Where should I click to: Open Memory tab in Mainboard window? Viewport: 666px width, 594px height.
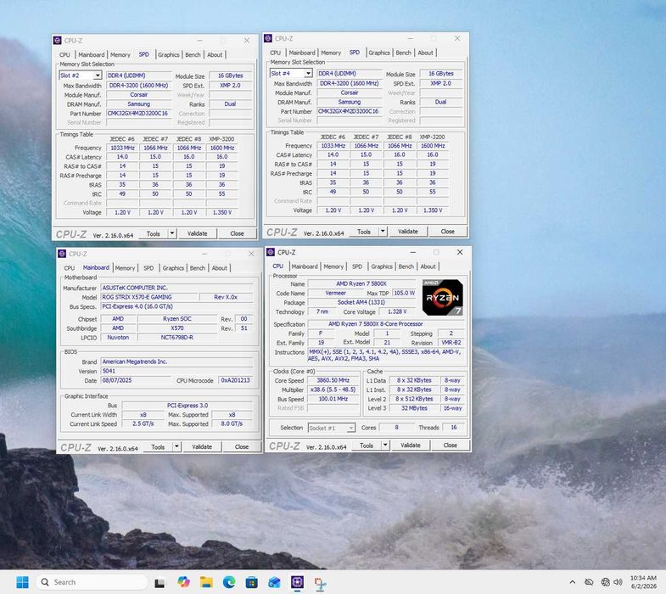(125, 268)
